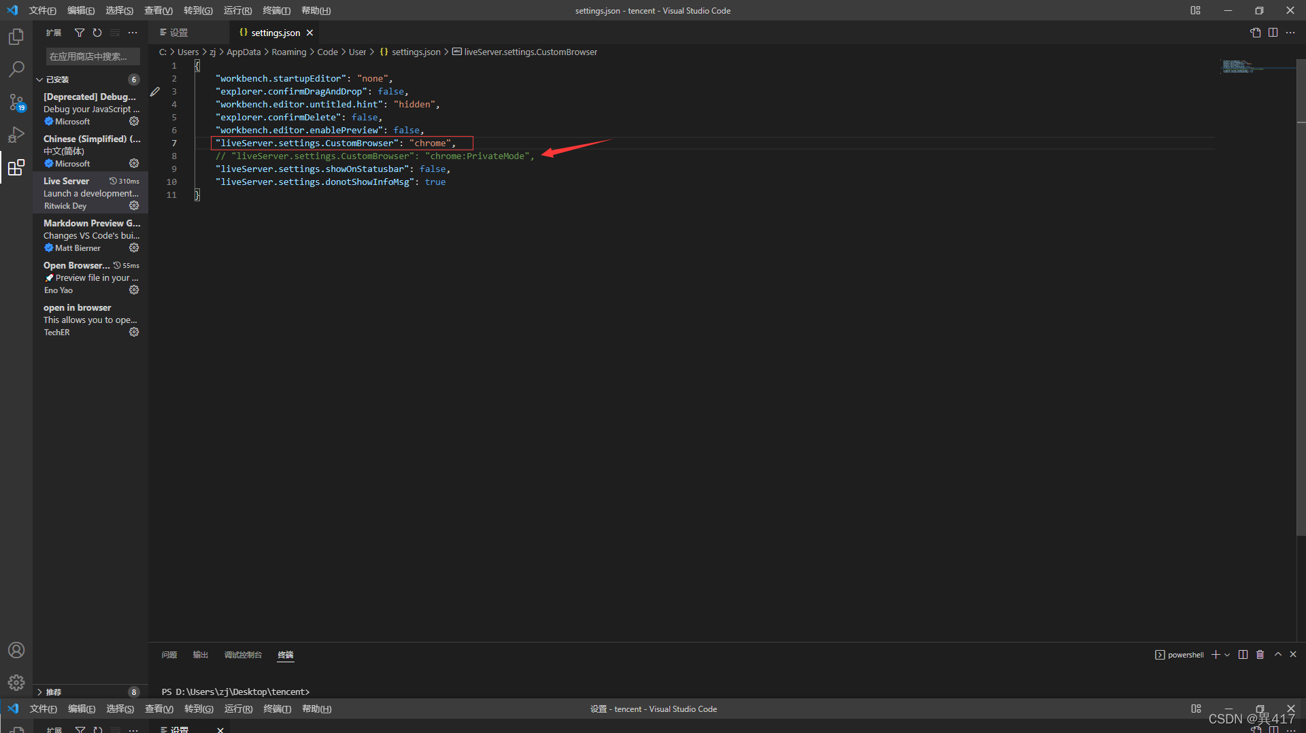1306x733 pixels.
Task: Open editor more actions ellipsis
Action: (x=1290, y=33)
